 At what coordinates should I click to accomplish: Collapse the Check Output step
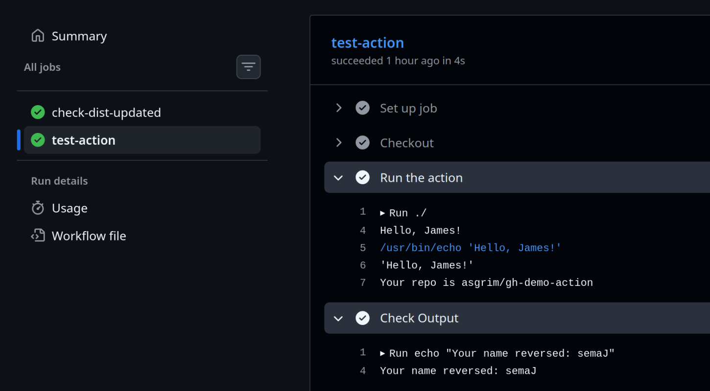(x=338, y=318)
